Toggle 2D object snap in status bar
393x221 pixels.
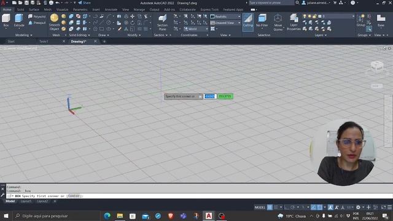click(x=320, y=207)
